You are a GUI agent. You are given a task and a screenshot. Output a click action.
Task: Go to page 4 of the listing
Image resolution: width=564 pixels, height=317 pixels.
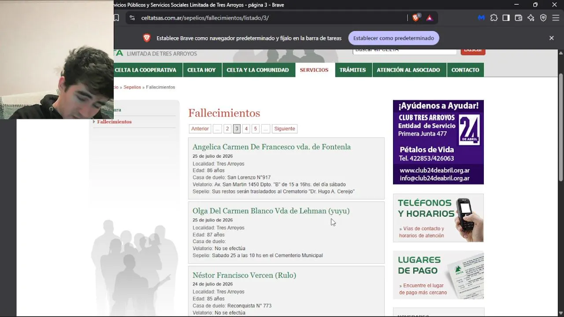point(246,129)
